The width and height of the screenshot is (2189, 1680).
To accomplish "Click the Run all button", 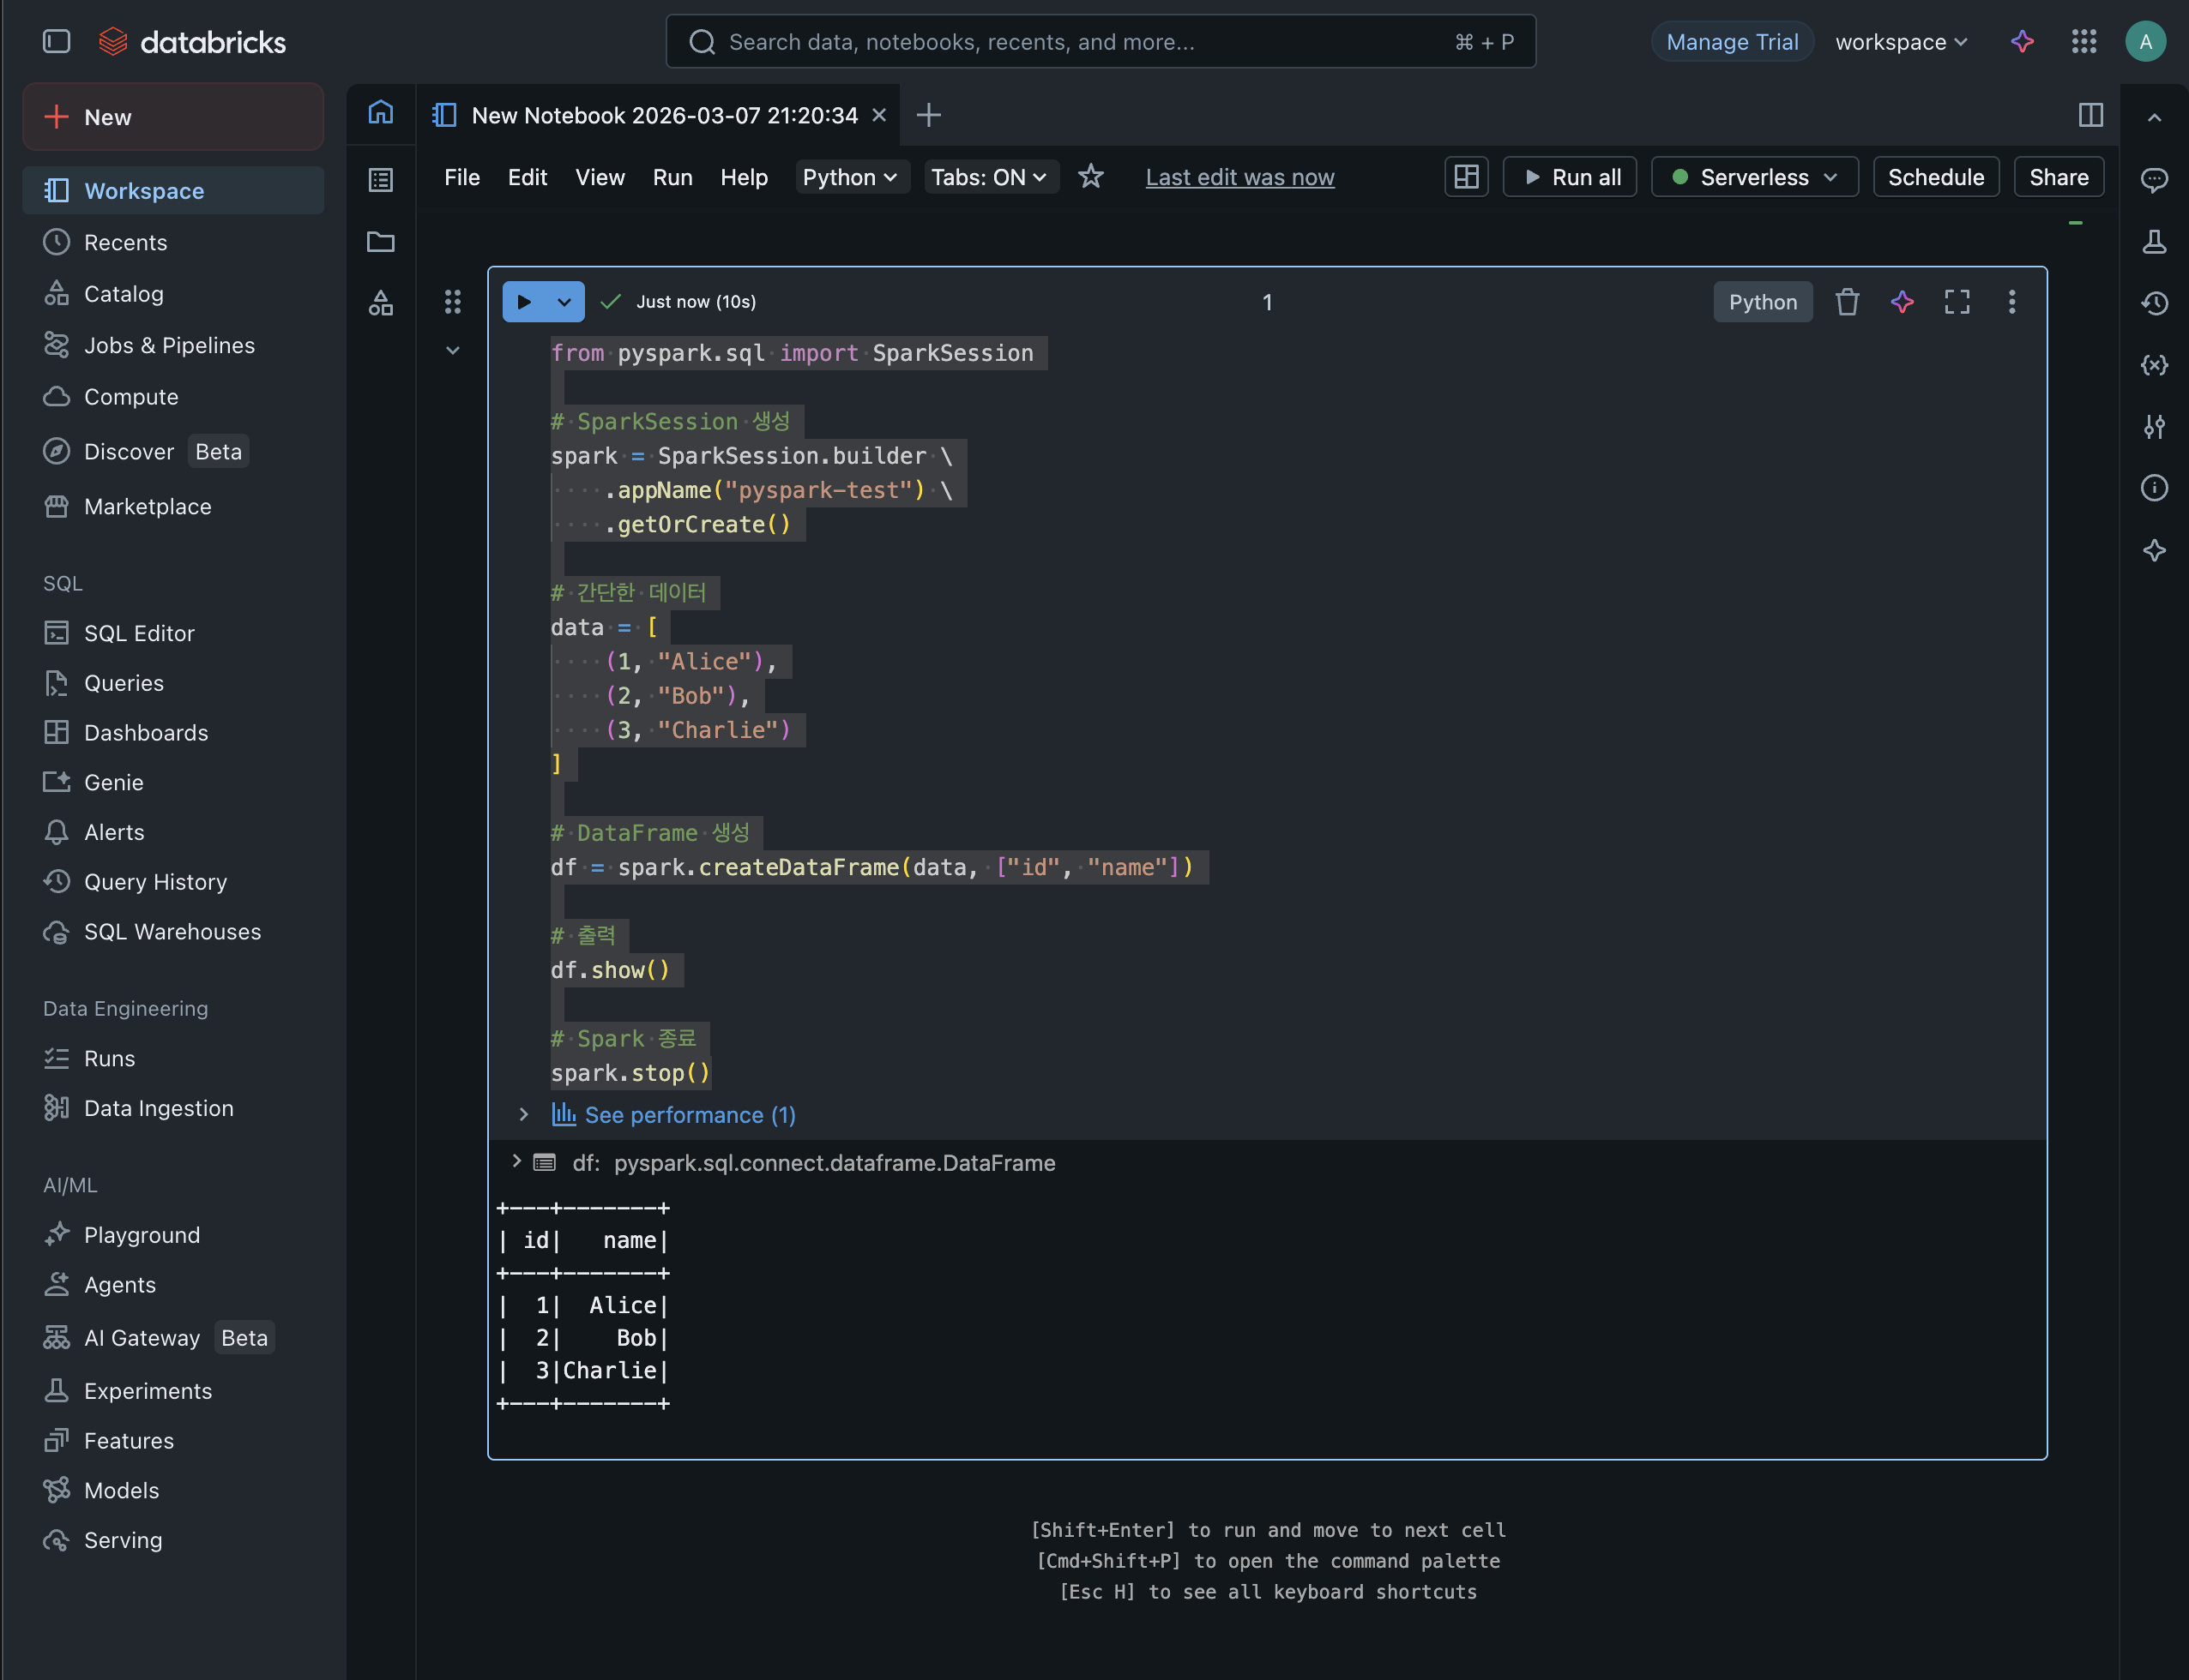I will tap(1570, 177).
